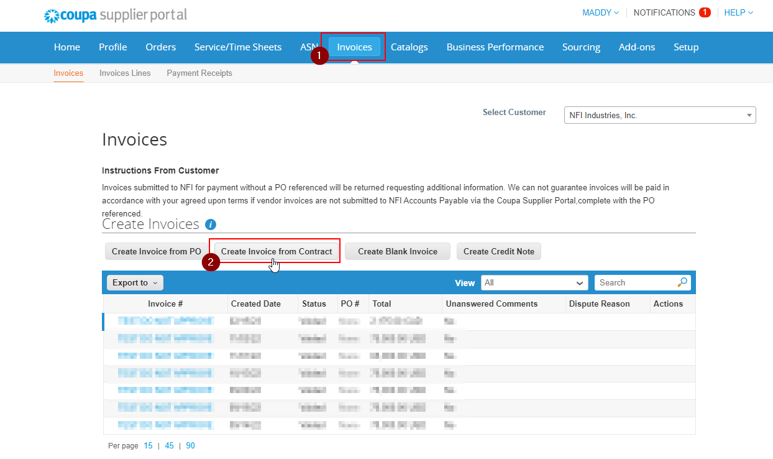Open the Sourcing tab
The height and width of the screenshot is (459, 773).
[581, 47]
